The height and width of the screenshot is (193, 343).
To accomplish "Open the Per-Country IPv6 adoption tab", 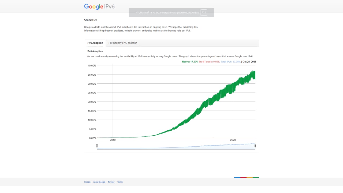I will coord(123,43).
